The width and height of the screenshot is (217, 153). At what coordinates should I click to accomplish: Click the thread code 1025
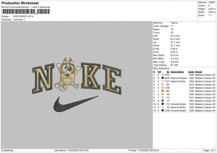191,91
